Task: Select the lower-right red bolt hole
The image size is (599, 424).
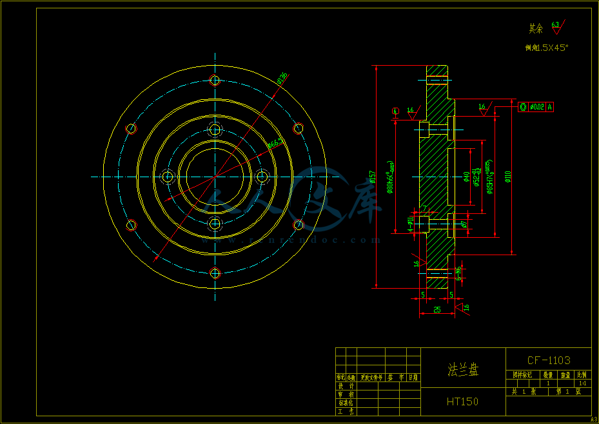Action: [x=299, y=225]
